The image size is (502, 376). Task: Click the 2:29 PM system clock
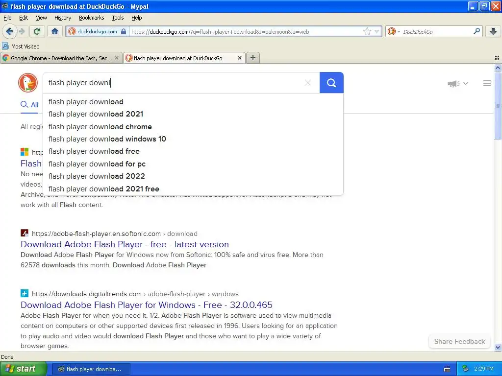483,369
